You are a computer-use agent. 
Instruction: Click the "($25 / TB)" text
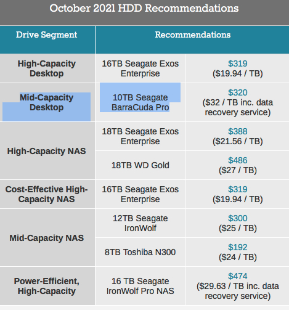click(238, 228)
